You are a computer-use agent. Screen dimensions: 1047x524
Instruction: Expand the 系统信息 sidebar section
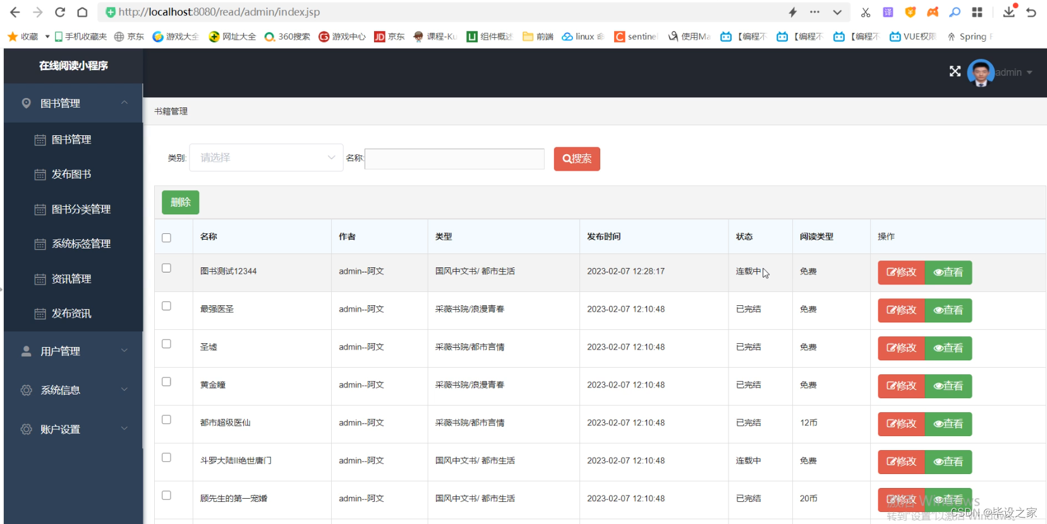coord(73,390)
